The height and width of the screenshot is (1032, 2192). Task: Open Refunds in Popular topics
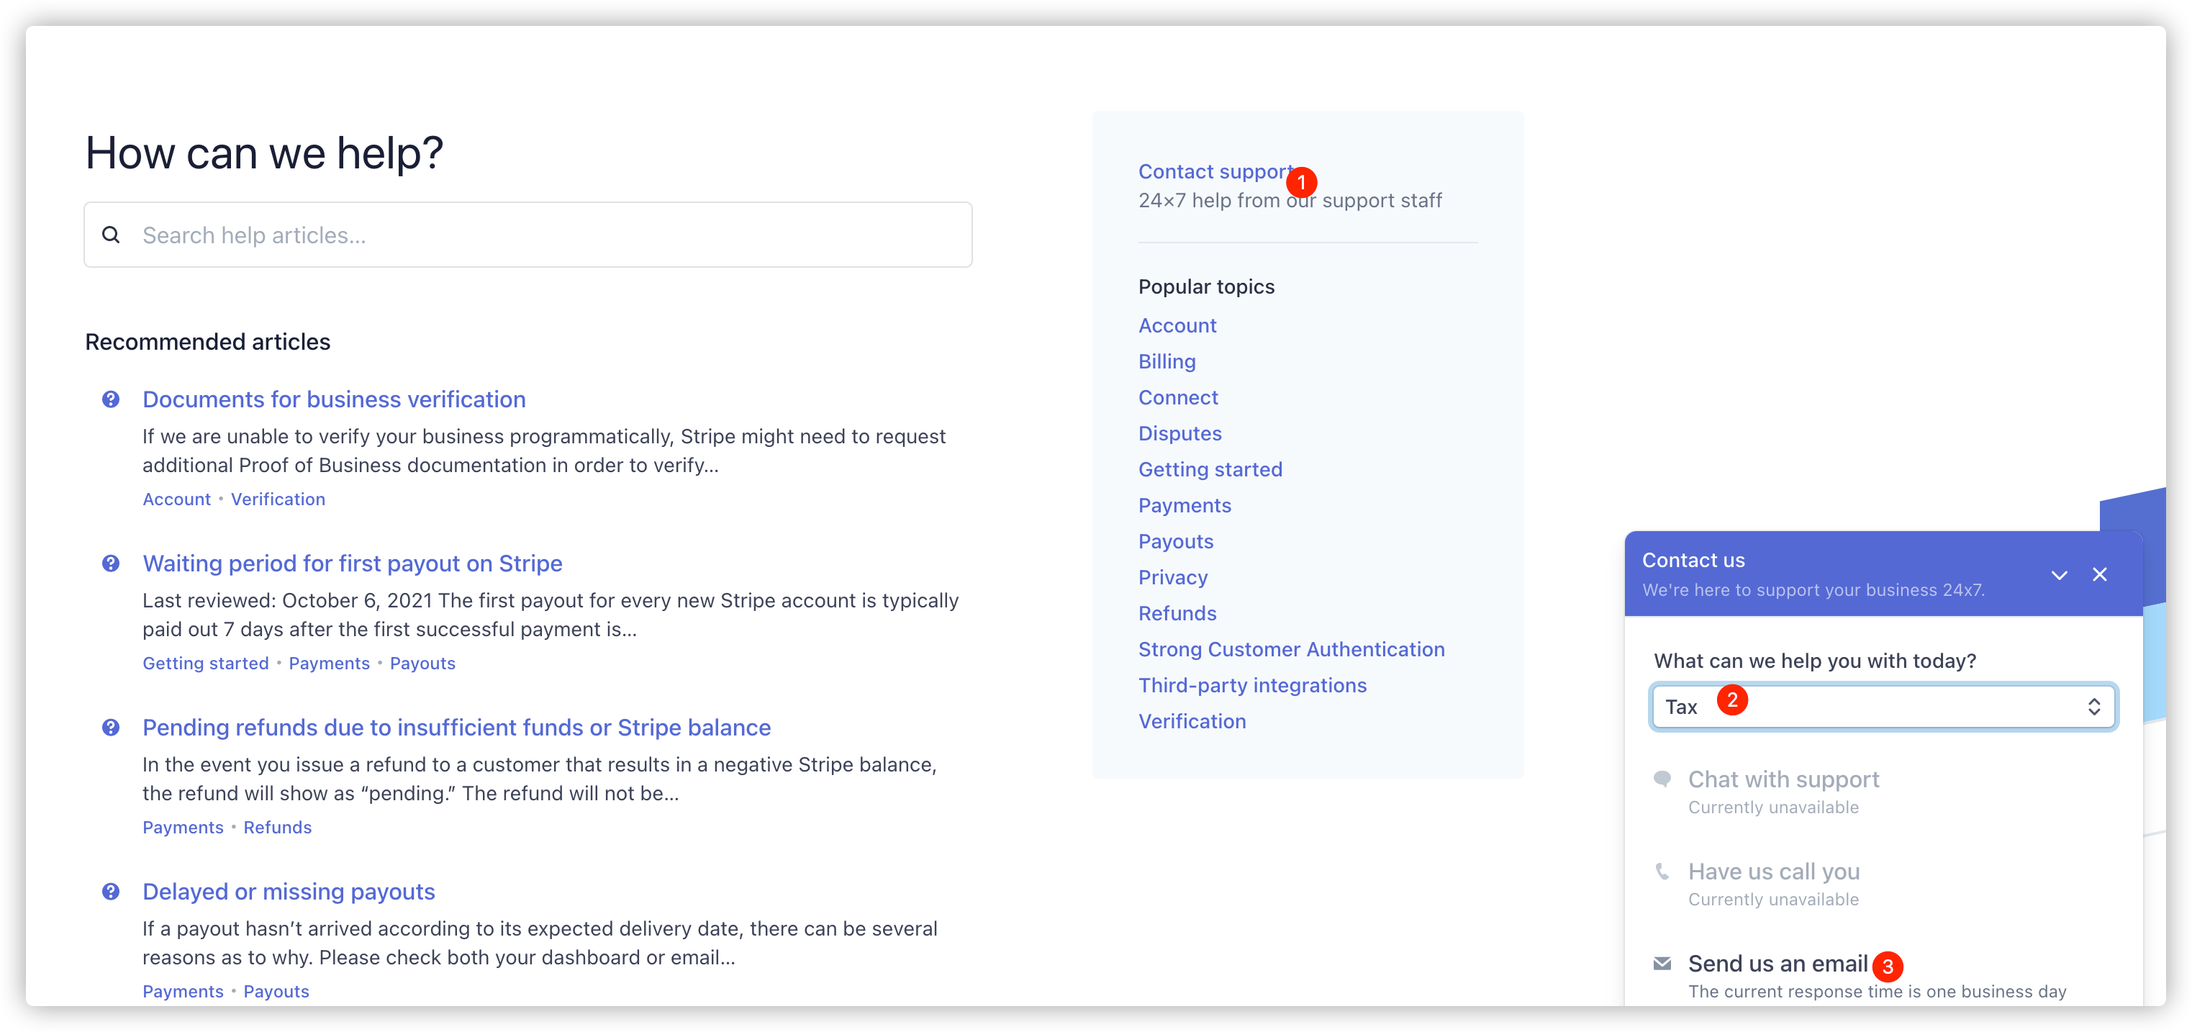coord(1177,613)
